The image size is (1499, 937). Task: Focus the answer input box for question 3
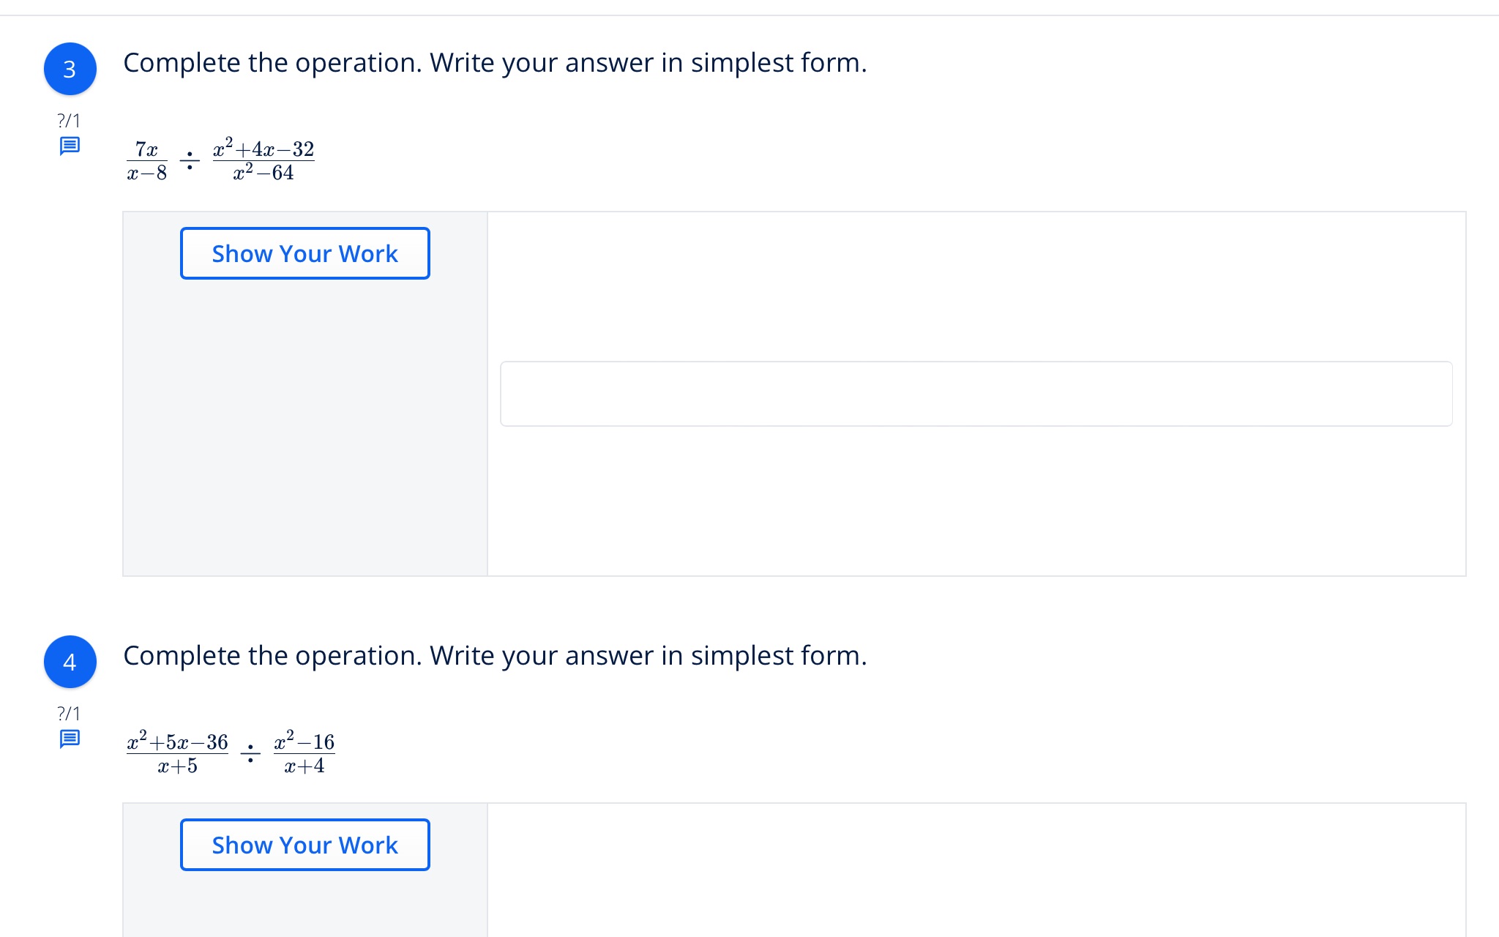coord(976,394)
